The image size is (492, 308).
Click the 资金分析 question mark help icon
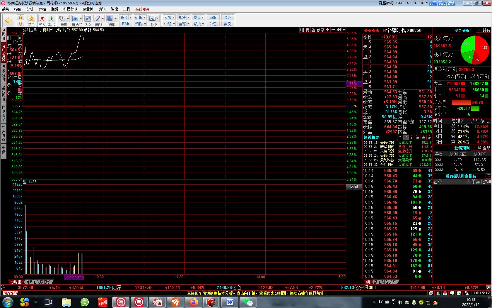(479, 30)
